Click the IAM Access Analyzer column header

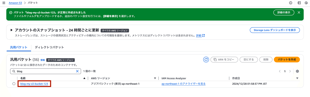174,78
